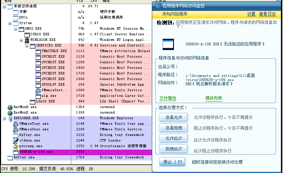Image resolution: width=283 pixels, height=173 pixels.
Task: Collapse the SMSS.EXE tree node
Action: click(15, 29)
